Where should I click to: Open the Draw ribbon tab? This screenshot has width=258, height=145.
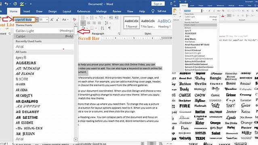(x=39, y=11)
